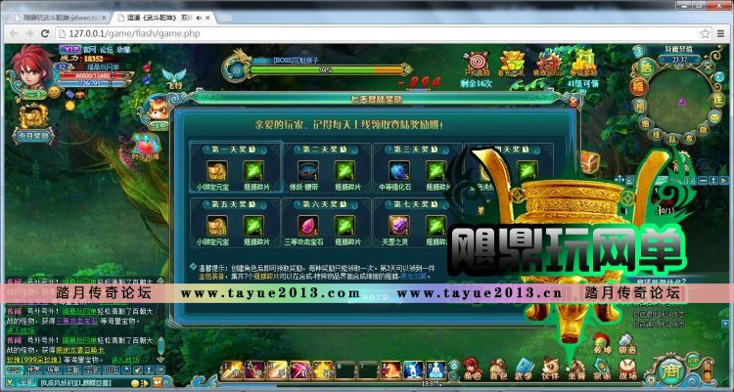
Task: Switch to the 场景 scene chat tab
Action: pos(53,370)
